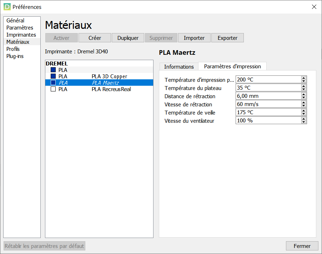Open the Profils preferences page
The width and height of the screenshot is (322, 254).
[22, 49]
